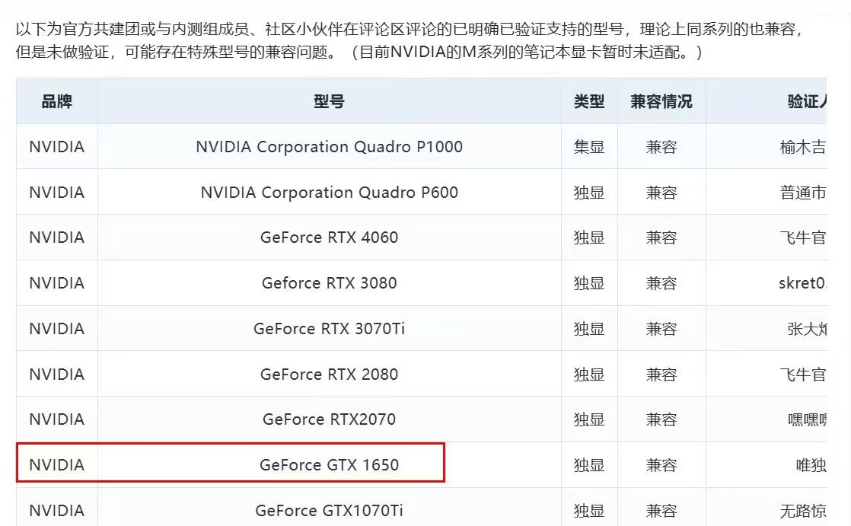851x526 pixels.
Task: Click verifier name 普通市 in P600 row
Action: [803, 192]
